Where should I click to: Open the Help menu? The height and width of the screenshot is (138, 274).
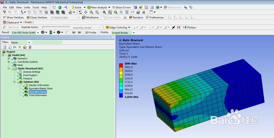click(44, 7)
